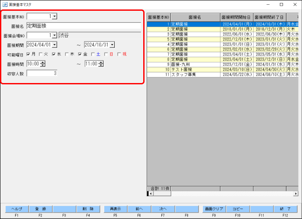Click the 次へ F7 button

(163, 209)
